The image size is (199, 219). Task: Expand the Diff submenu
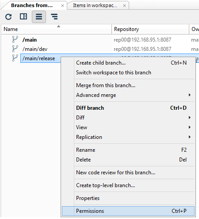(x=128, y=118)
